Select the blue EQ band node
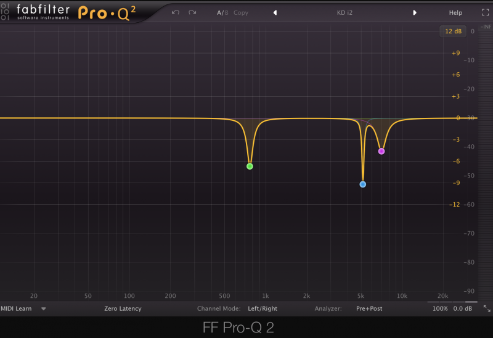The width and height of the screenshot is (493, 338). [363, 184]
